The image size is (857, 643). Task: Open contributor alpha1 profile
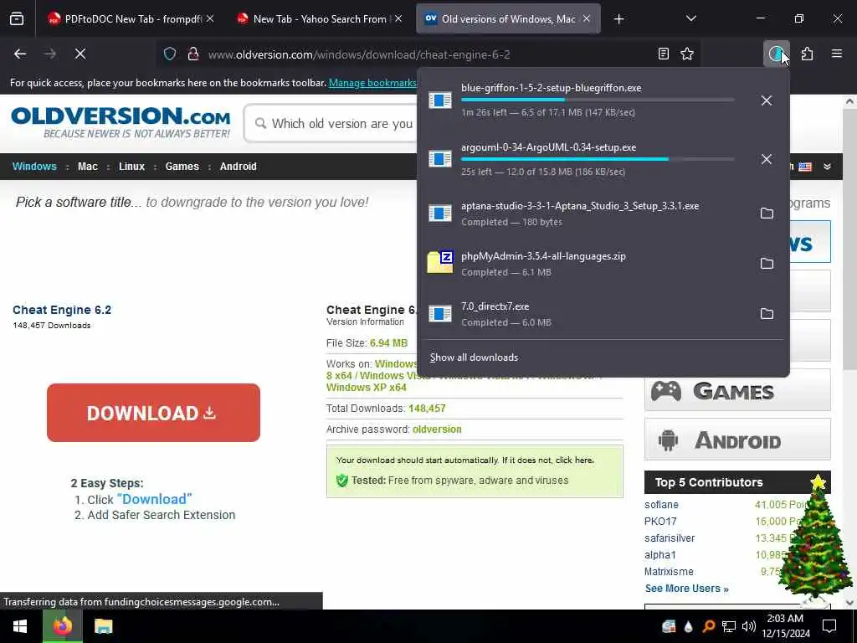660,555
